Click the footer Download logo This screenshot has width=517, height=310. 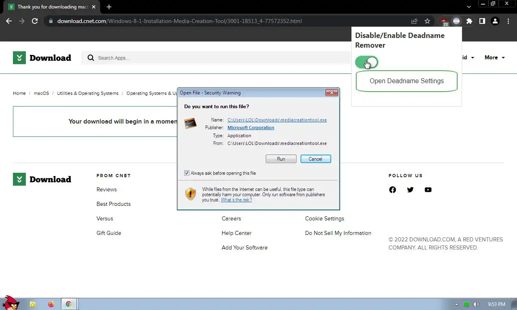[42, 179]
